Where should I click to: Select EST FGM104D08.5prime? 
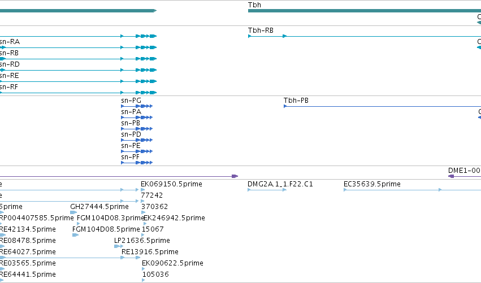point(106,229)
